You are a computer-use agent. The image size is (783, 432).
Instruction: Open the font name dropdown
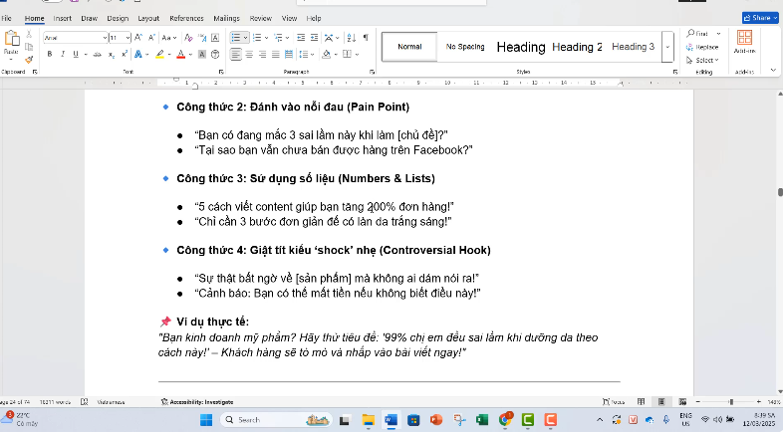click(x=104, y=37)
